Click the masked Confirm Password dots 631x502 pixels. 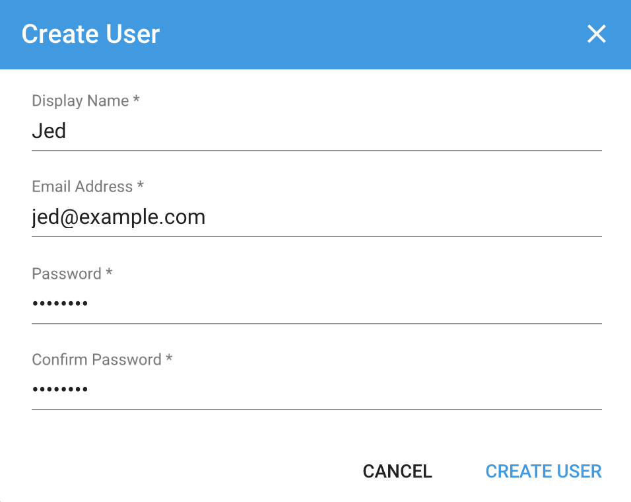(x=60, y=388)
